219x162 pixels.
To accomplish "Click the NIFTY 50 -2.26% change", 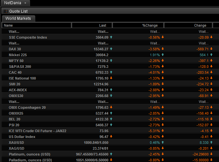I will [154, 61].
